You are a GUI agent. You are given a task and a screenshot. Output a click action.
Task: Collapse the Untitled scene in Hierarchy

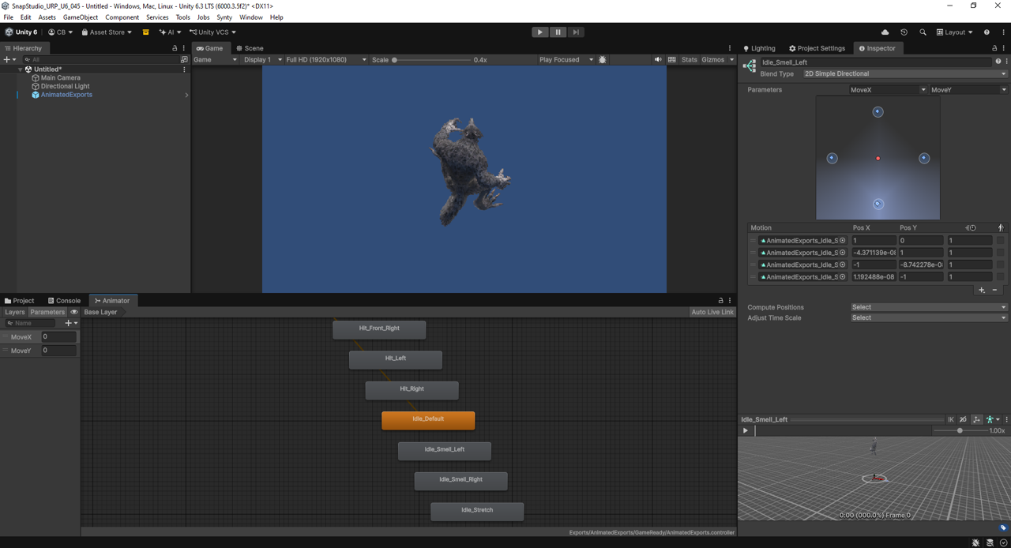click(21, 69)
